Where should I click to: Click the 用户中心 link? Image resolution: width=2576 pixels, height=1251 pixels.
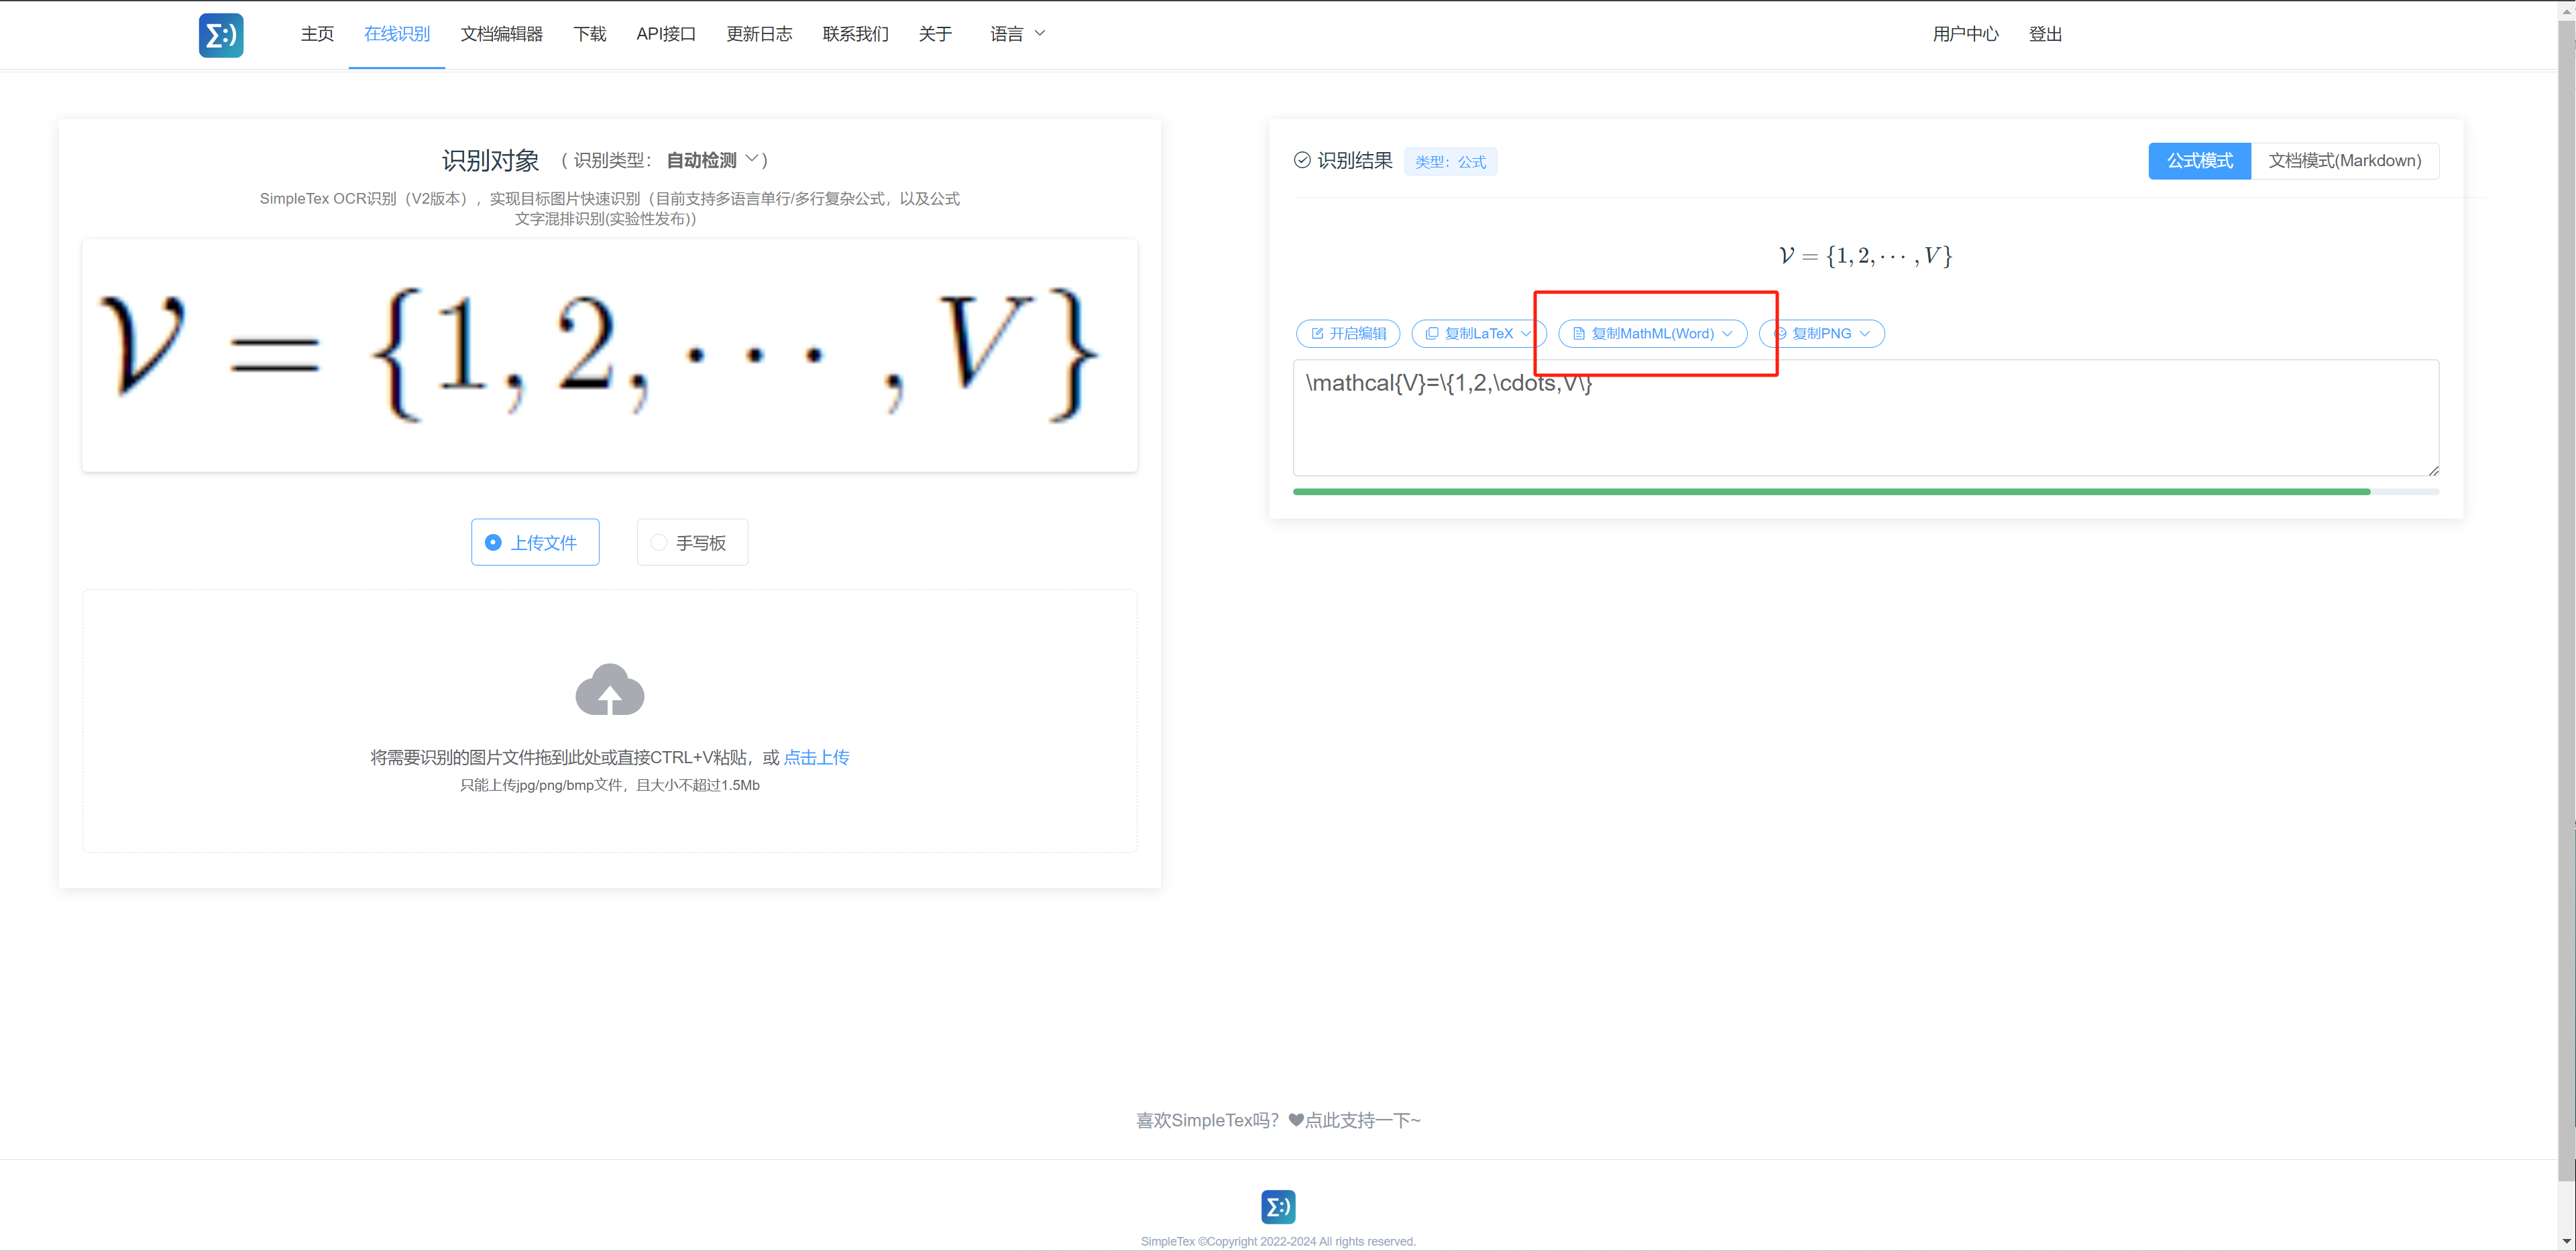coord(1965,34)
